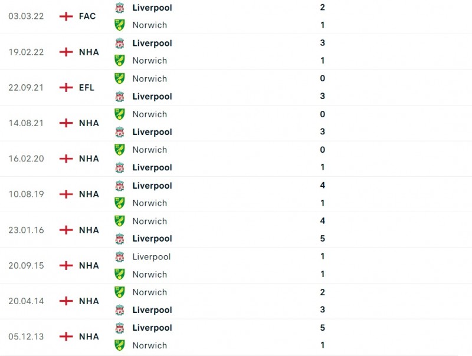
Task: Click England flag beside EFL label
Action: [x=66, y=88]
